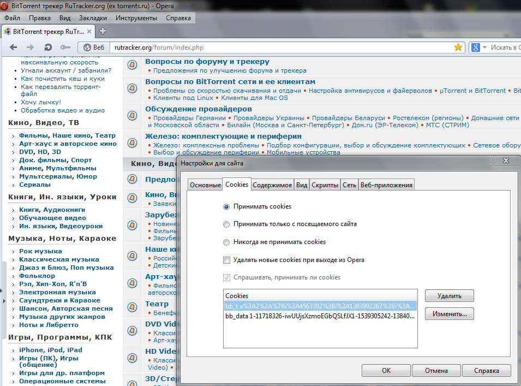Click the Искать search field
The height and width of the screenshot is (386, 521).
click(x=505, y=47)
